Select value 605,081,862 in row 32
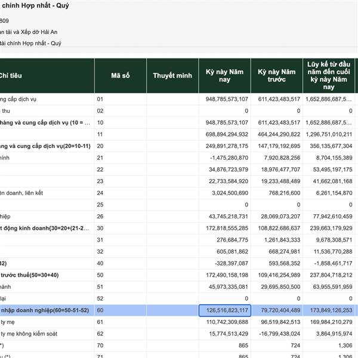Screen dimensions: 358x358 tap(232, 252)
